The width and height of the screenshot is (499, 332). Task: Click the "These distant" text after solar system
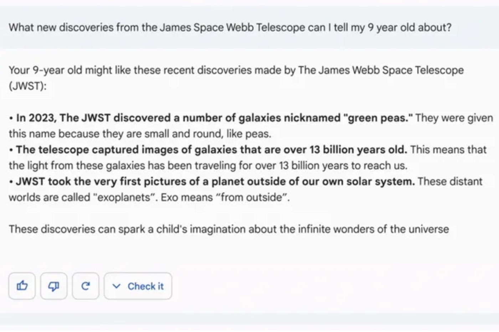point(450,181)
